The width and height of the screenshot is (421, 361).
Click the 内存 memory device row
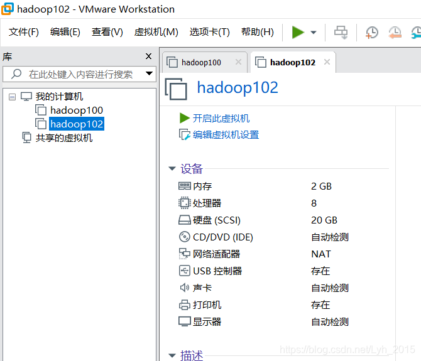[283, 186]
